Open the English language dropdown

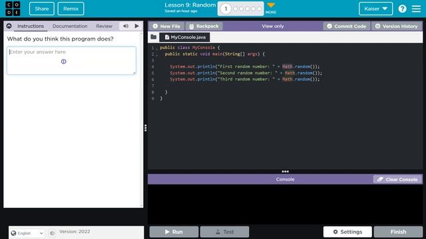click(27, 233)
